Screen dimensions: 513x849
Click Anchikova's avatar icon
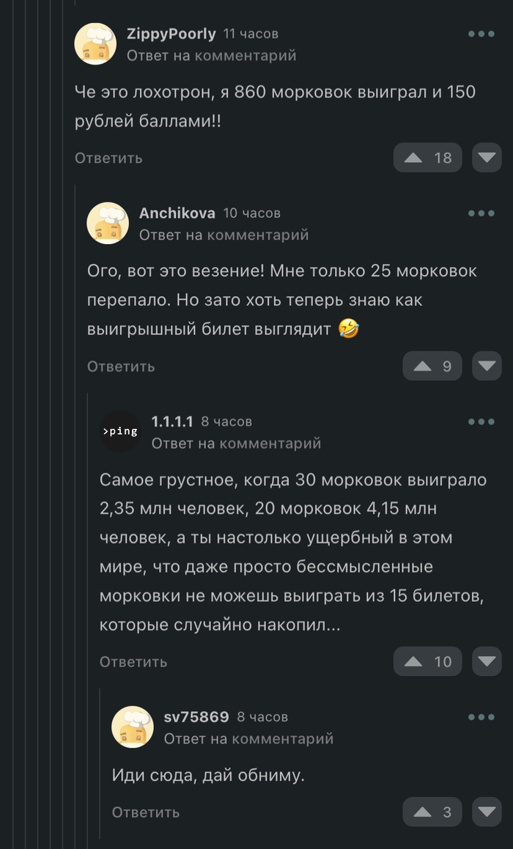click(x=108, y=223)
